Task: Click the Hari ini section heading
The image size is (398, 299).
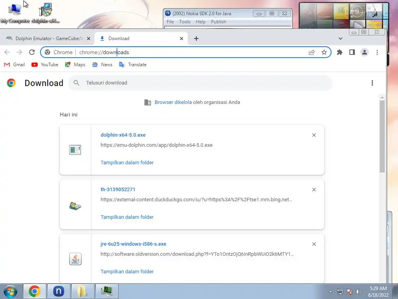Action: click(68, 115)
